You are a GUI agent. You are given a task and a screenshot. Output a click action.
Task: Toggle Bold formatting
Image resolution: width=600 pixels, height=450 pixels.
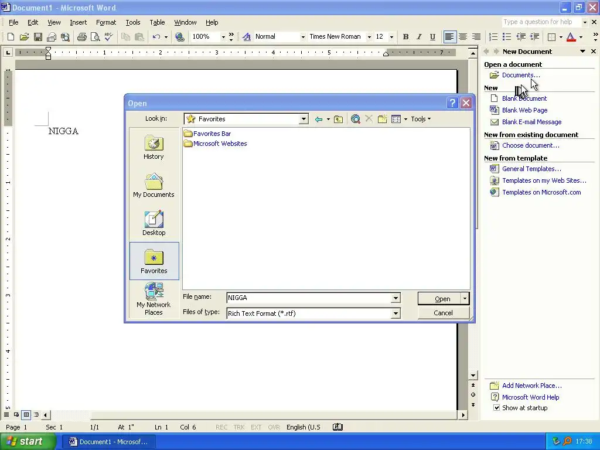pyautogui.click(x=405, y=37)
